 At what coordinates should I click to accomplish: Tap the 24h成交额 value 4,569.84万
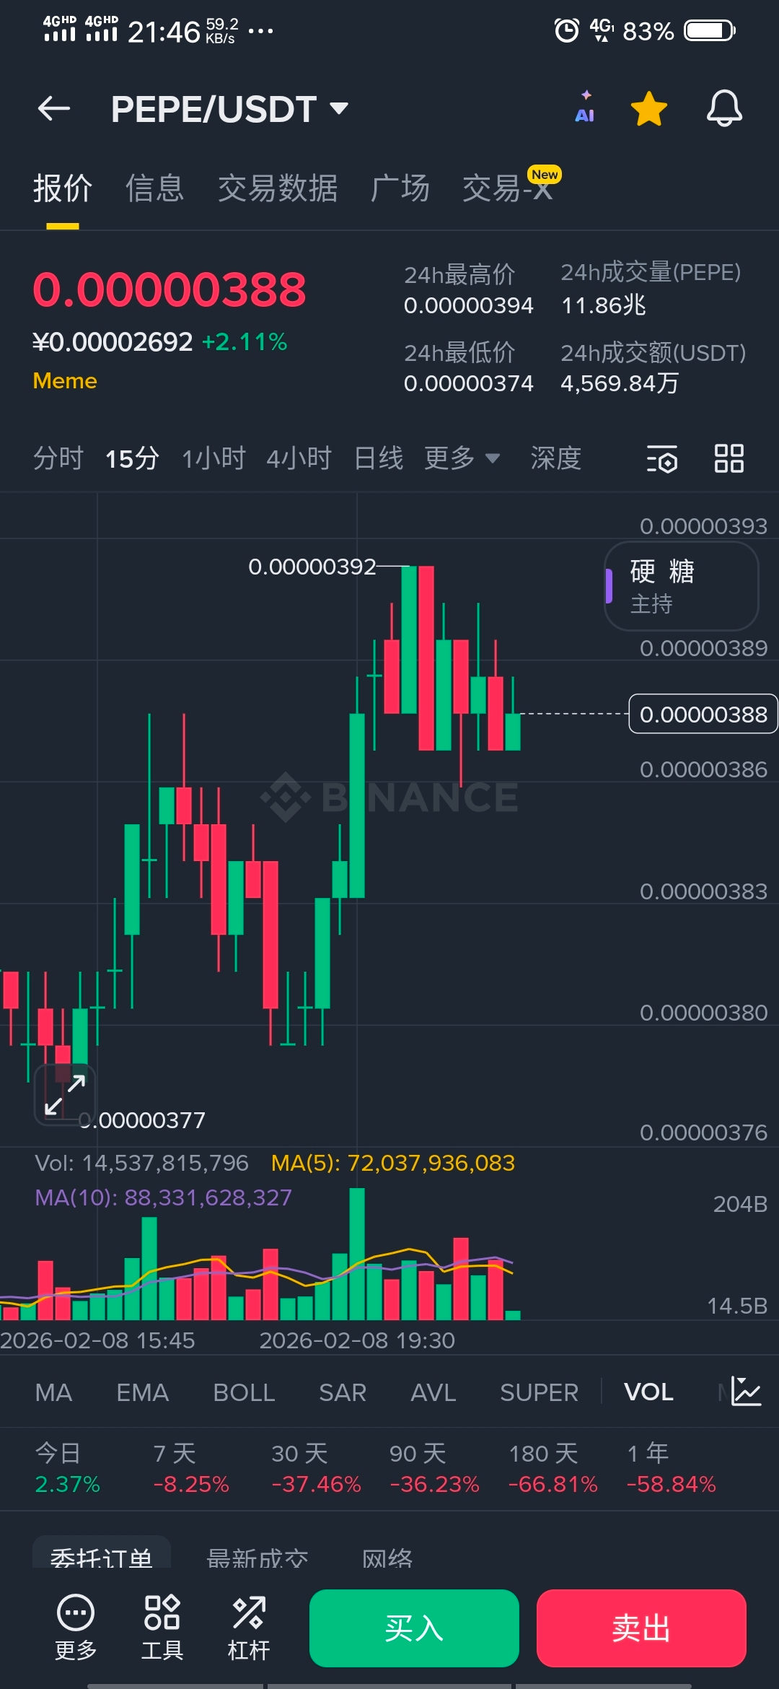click(x=620, y=383)
